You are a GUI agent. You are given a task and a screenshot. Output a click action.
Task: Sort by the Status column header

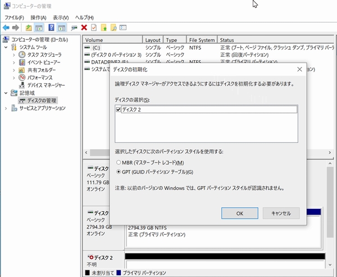point(276,40)
